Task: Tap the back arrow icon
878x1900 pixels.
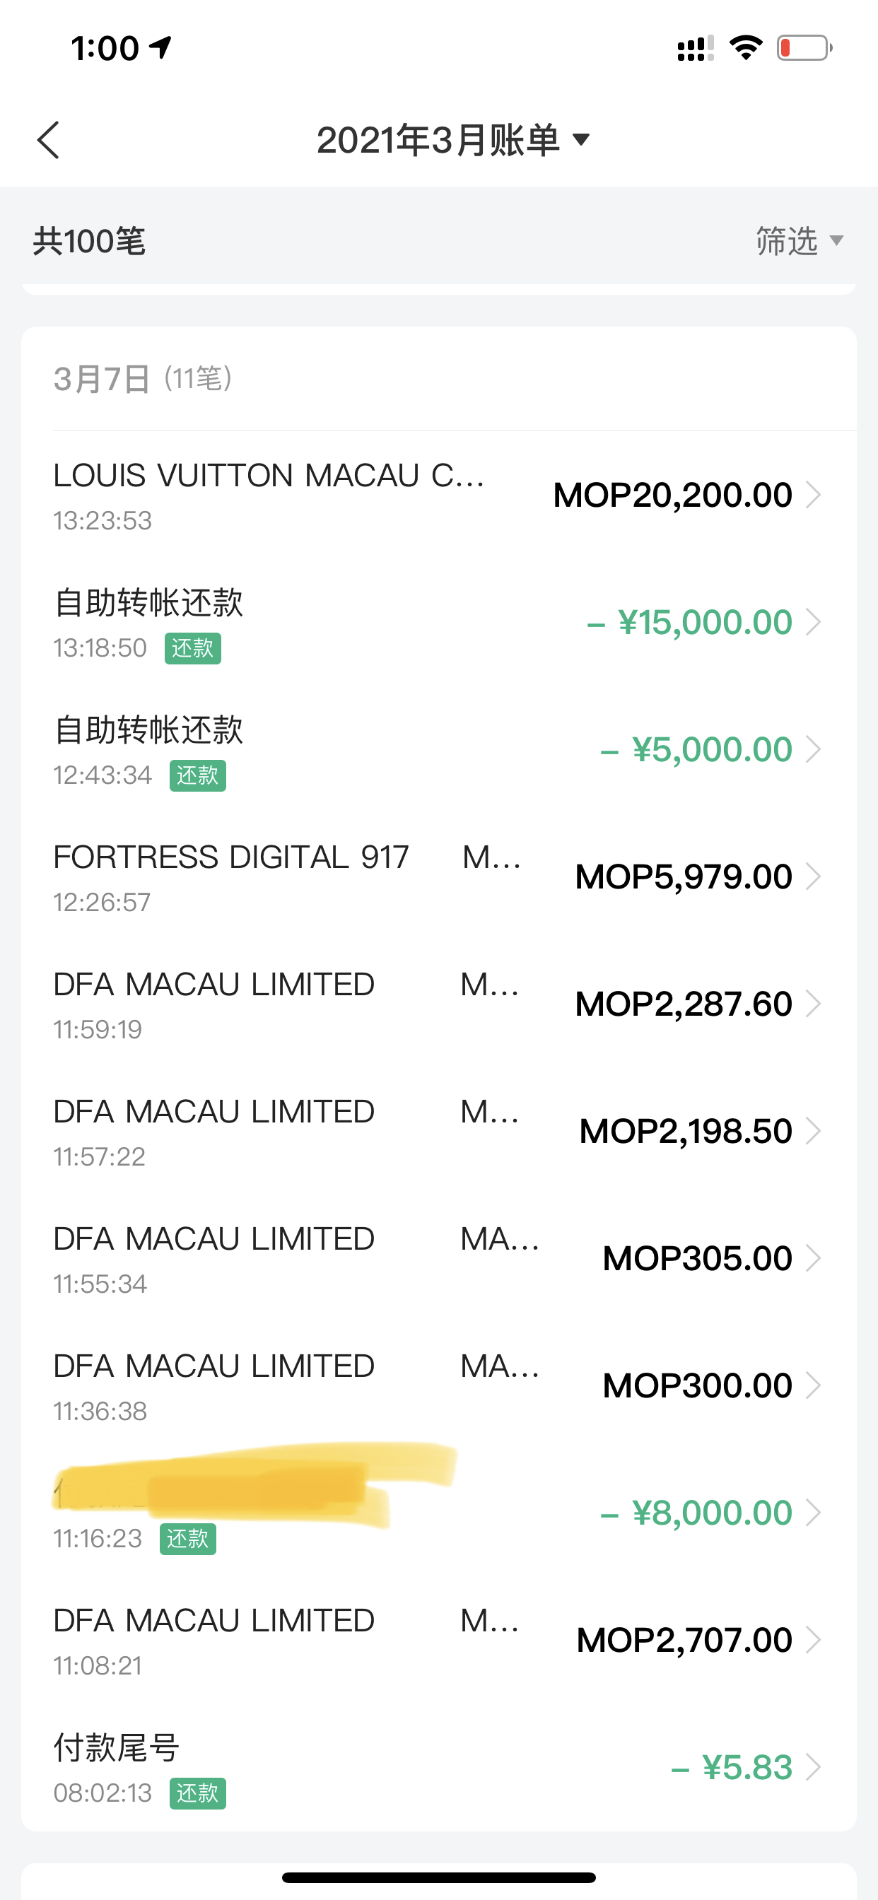Action: 49,140
